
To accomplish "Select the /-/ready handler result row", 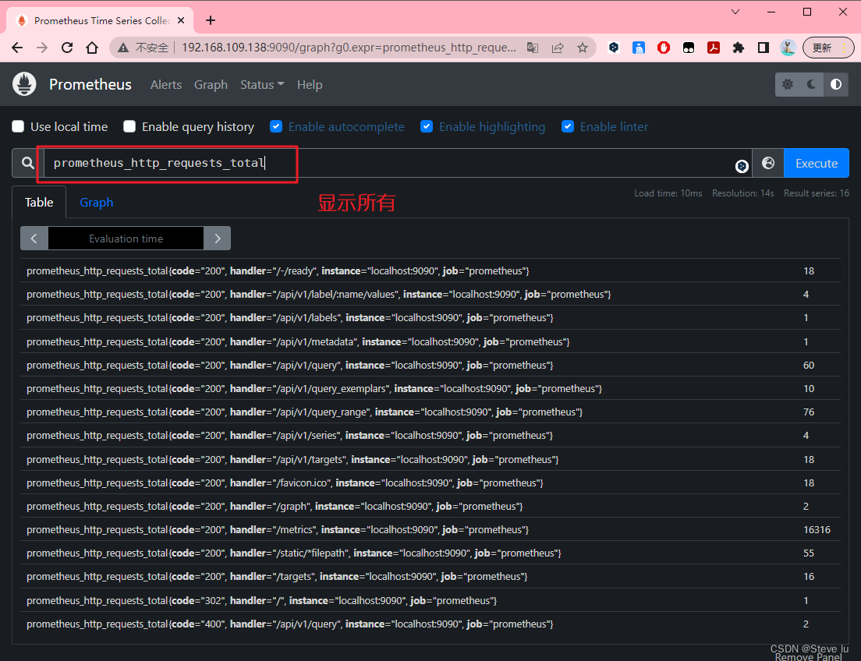I will [430, 270].
